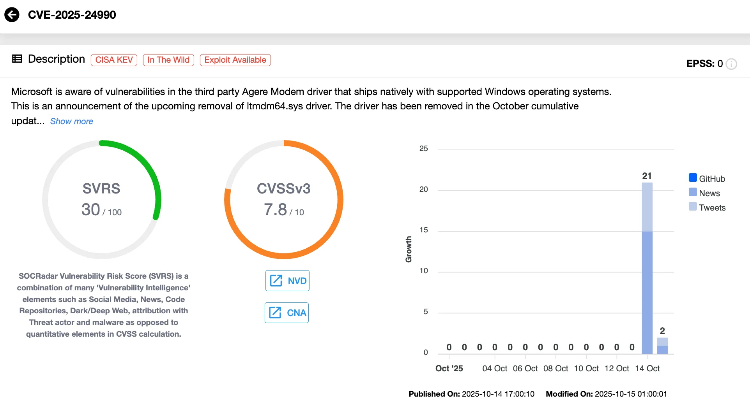Click the CVE-2025-24990 page title
This screenshot has height=404, width=750.
pyautogui.click(x=72, y=15)
